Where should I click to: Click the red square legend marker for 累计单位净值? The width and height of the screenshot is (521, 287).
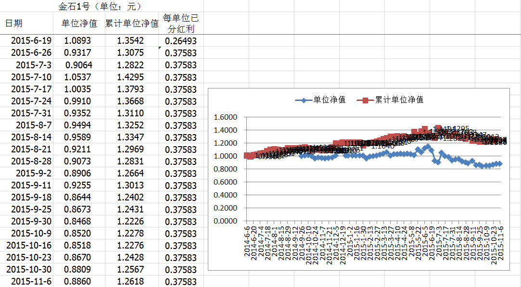click(365, 100)
